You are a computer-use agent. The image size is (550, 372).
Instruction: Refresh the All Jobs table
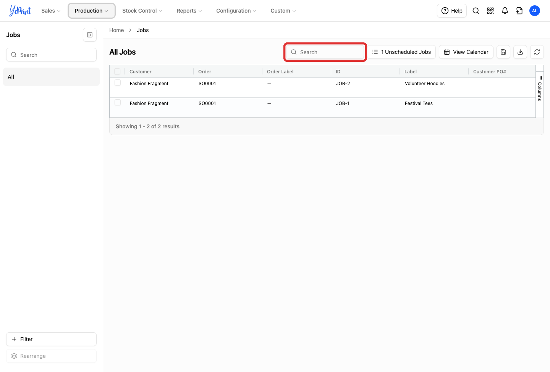[x=537, y=52]
